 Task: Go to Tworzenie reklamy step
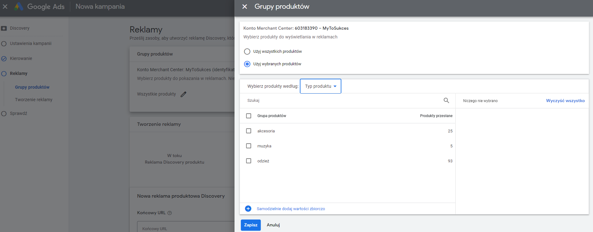pyautogui.click(x=34, y=100)
